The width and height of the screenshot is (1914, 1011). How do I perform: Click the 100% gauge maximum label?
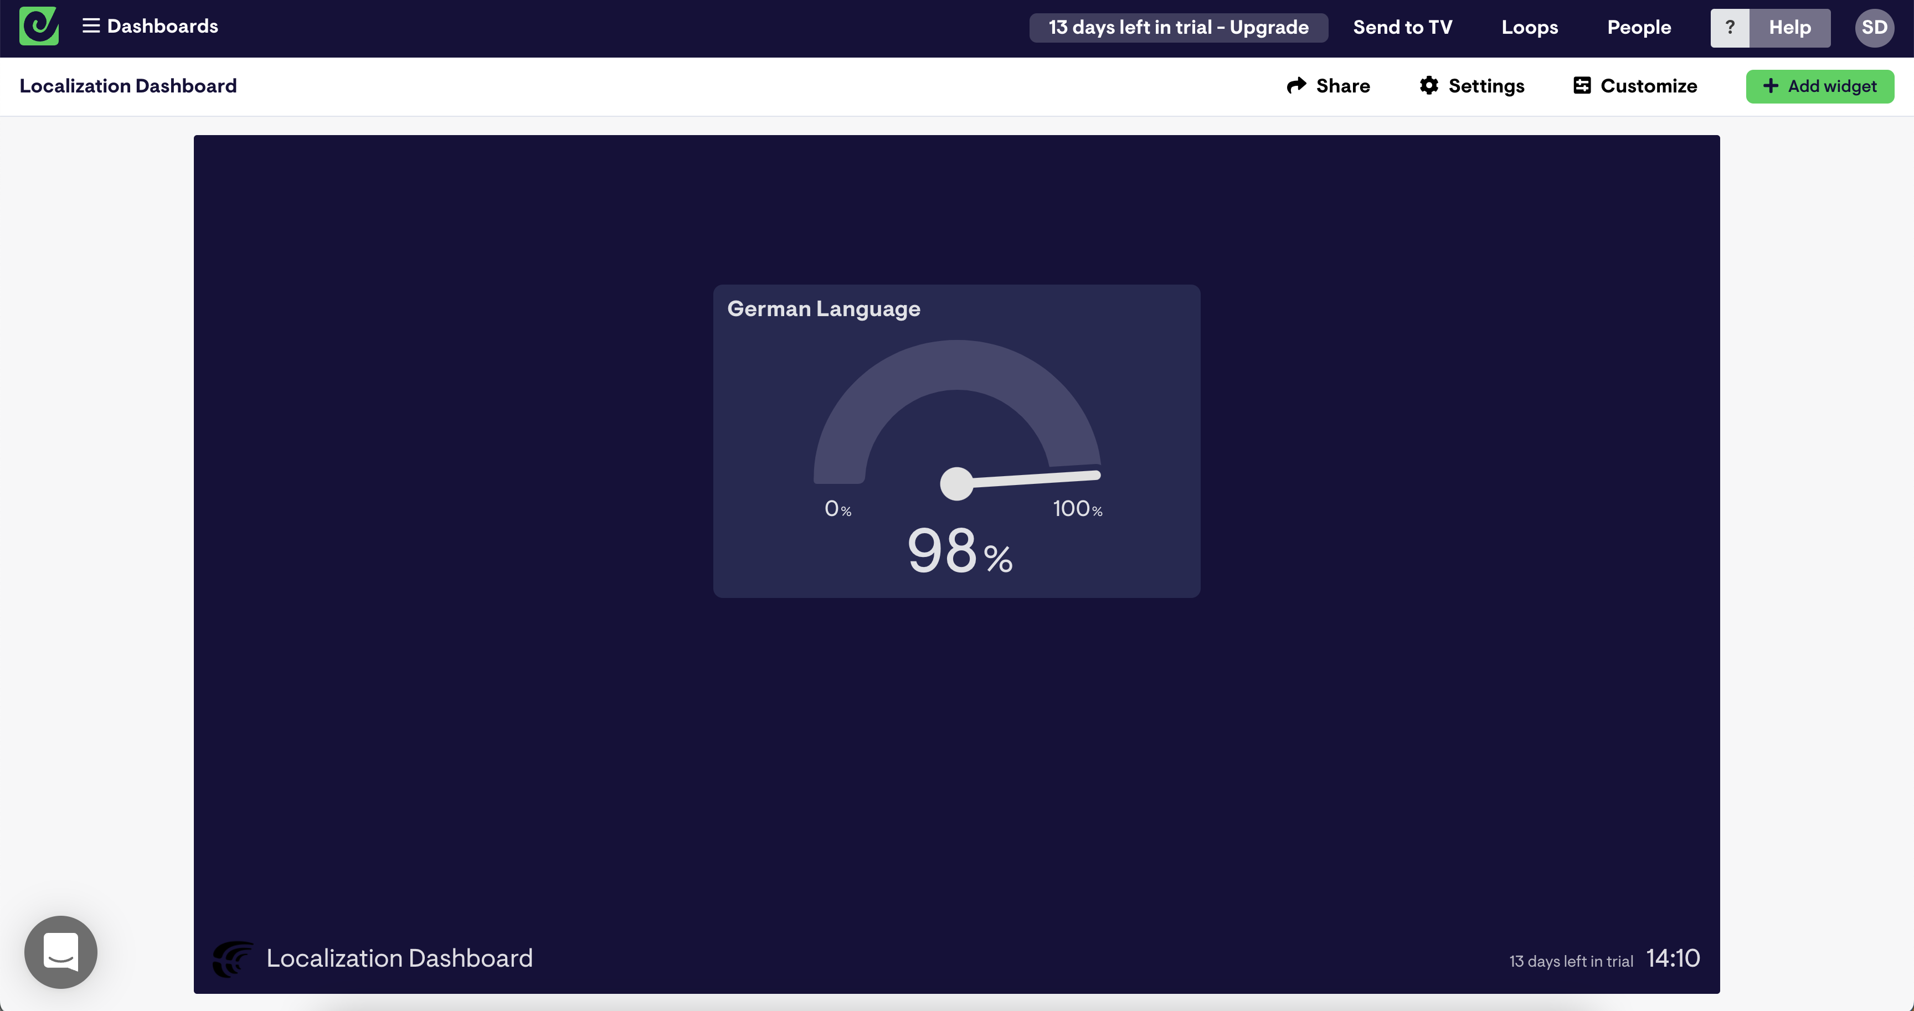coord(1077,509)
